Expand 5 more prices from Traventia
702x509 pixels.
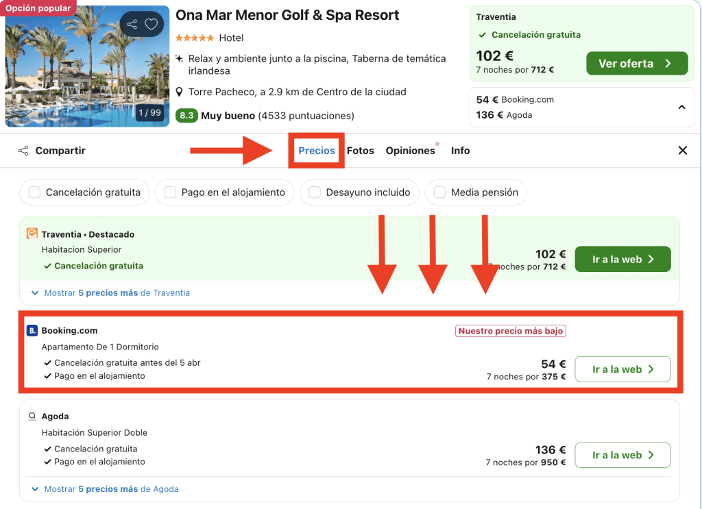[x=110, y=293]
